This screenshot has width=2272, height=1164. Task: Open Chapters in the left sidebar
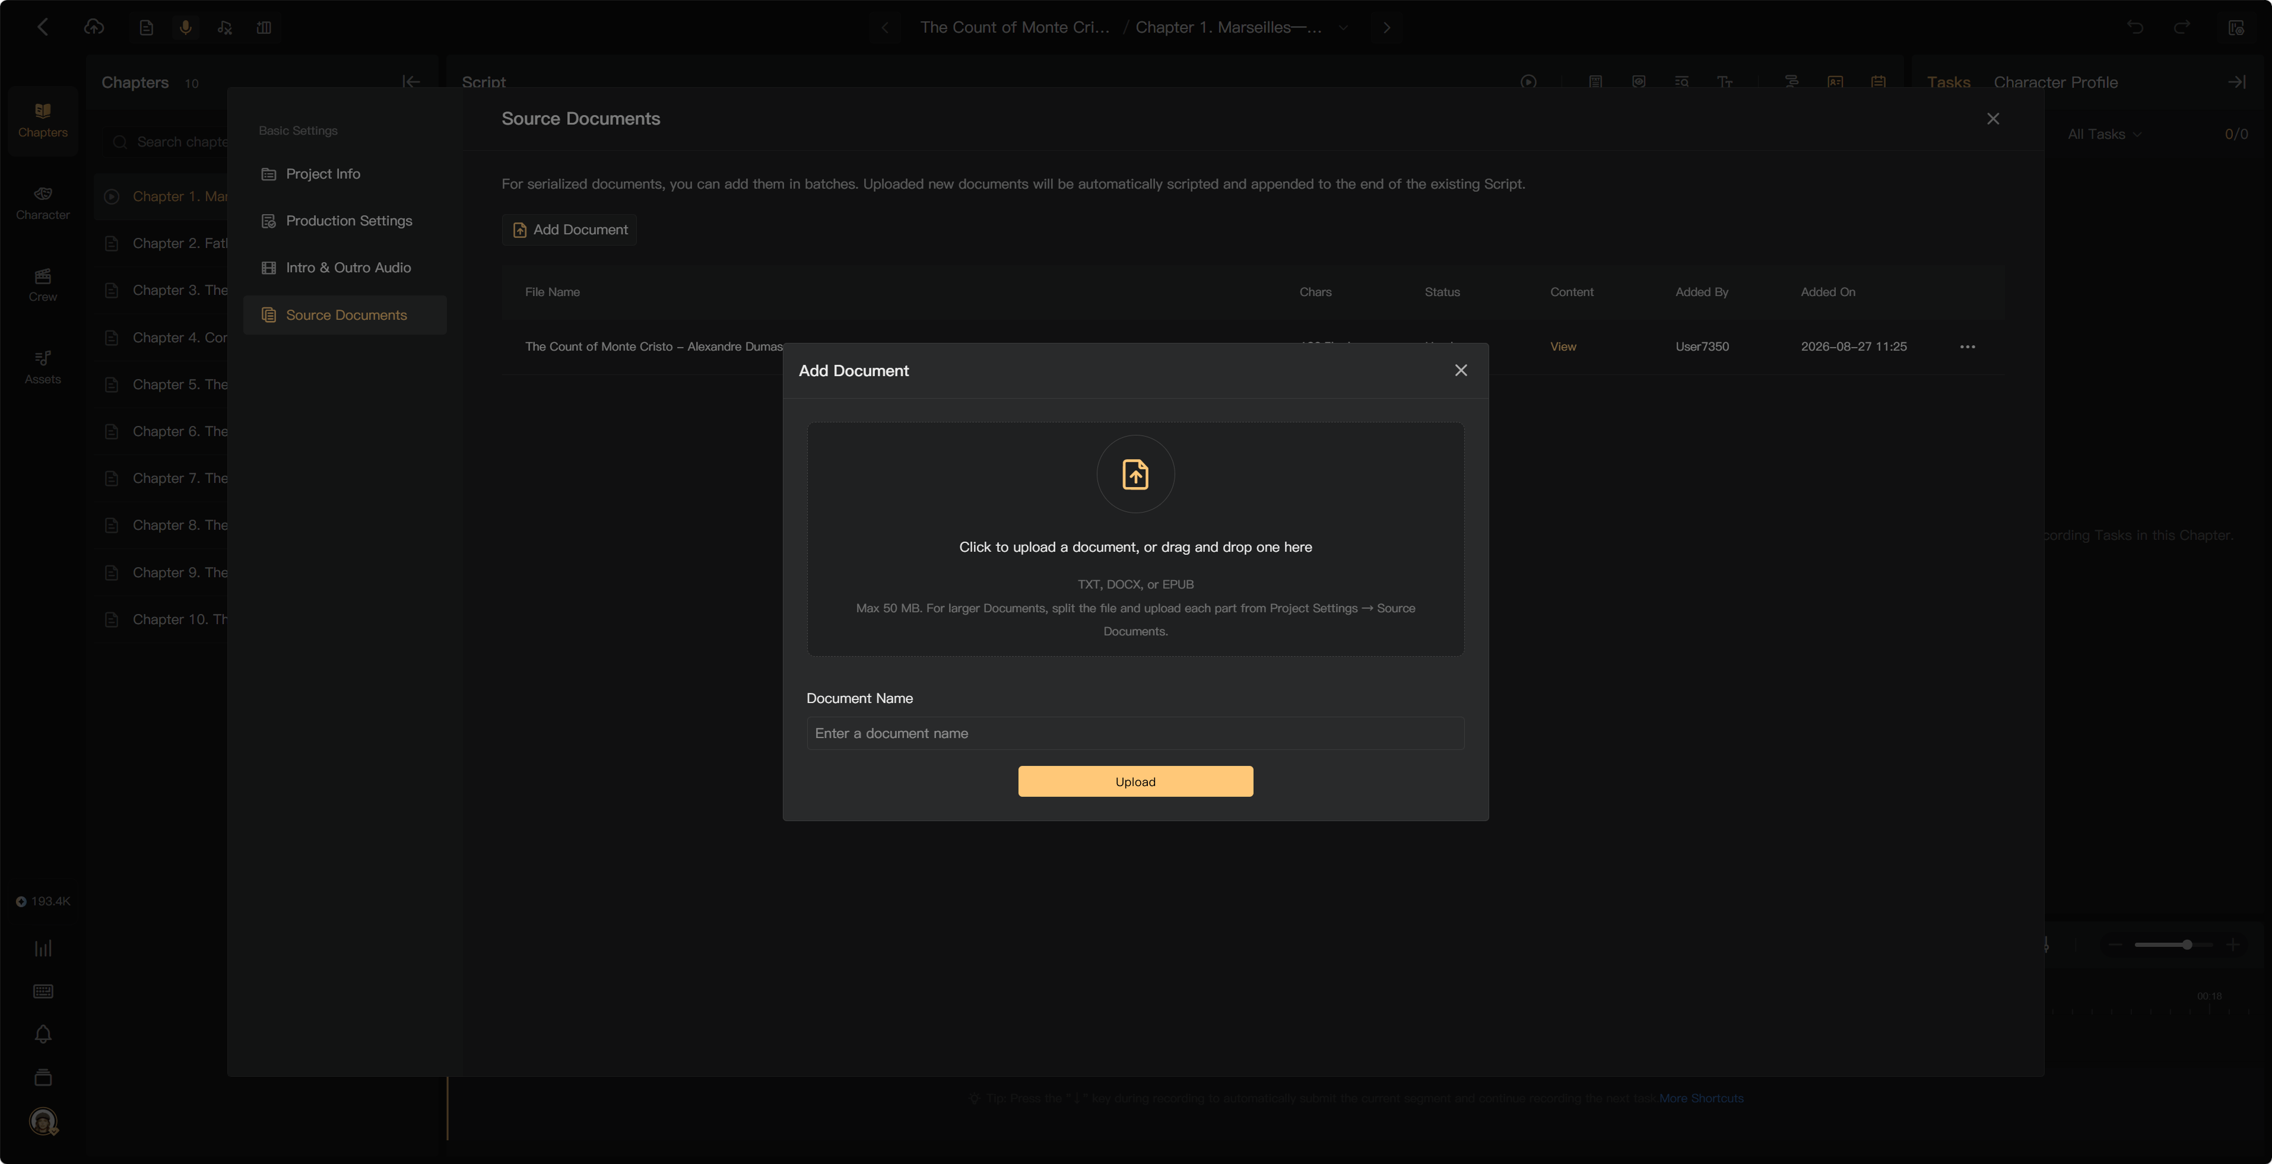42,121
